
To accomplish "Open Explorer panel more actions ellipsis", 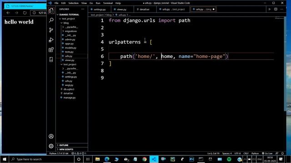I will coord(83,9).
